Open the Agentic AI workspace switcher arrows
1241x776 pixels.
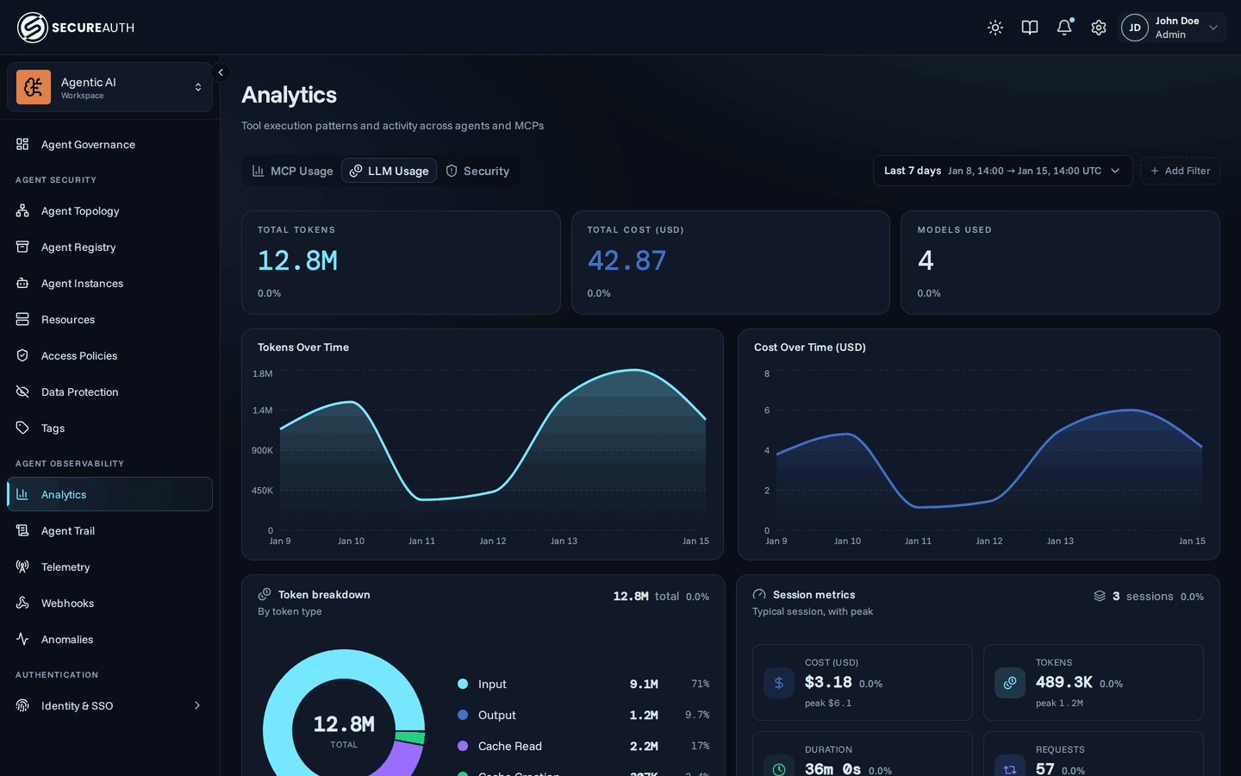coord(198,87)
